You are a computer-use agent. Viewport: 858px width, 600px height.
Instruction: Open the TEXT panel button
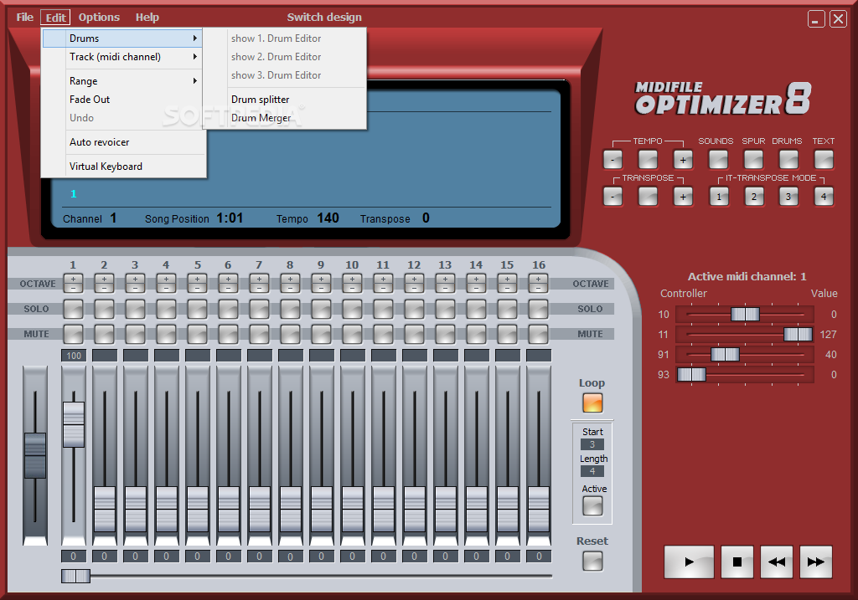pyautogui.click(x=824, y=160)
